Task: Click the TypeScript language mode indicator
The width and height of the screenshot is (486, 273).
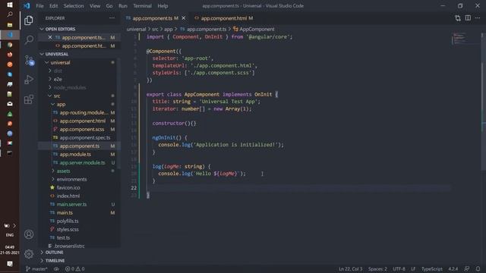Action: point(432,269)
